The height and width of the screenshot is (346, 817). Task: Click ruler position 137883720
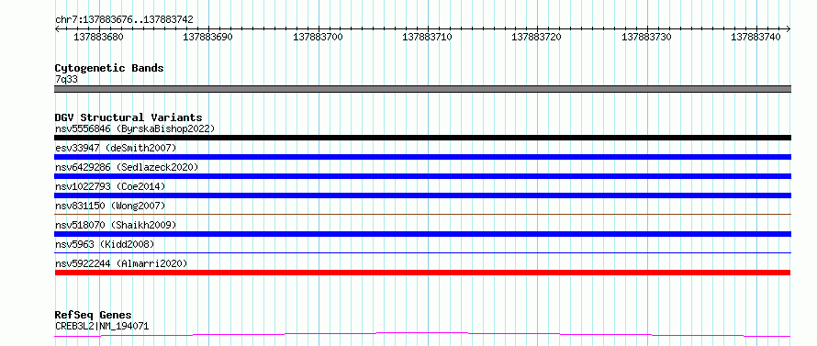(x=537, y=37)
